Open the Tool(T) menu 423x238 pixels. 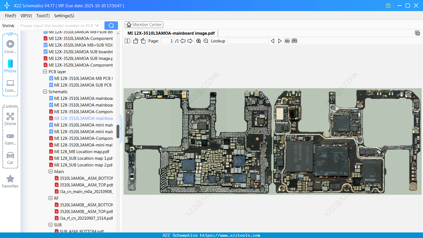43,16
